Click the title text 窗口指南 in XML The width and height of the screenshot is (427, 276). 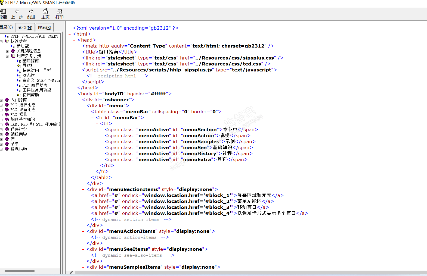(109, 52)
